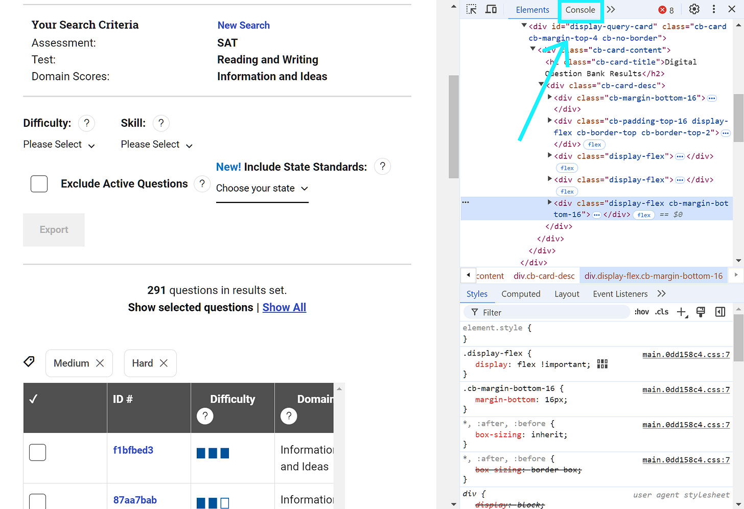This screenshot has height=509, width=744.
Task: Toggle the rendering emulation paintbrush icon
Action: coord(701,312)
